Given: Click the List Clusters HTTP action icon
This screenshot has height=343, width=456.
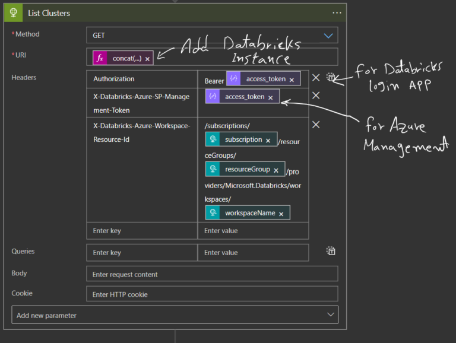Looking at the screenshot, I should tap(14, 13).
